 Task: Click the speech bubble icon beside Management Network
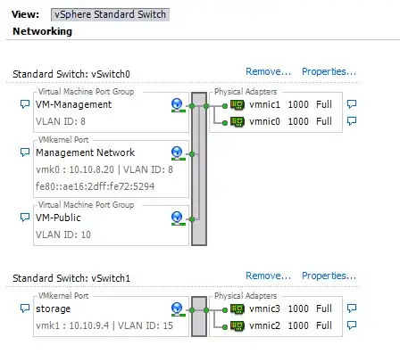pos(25,152)
